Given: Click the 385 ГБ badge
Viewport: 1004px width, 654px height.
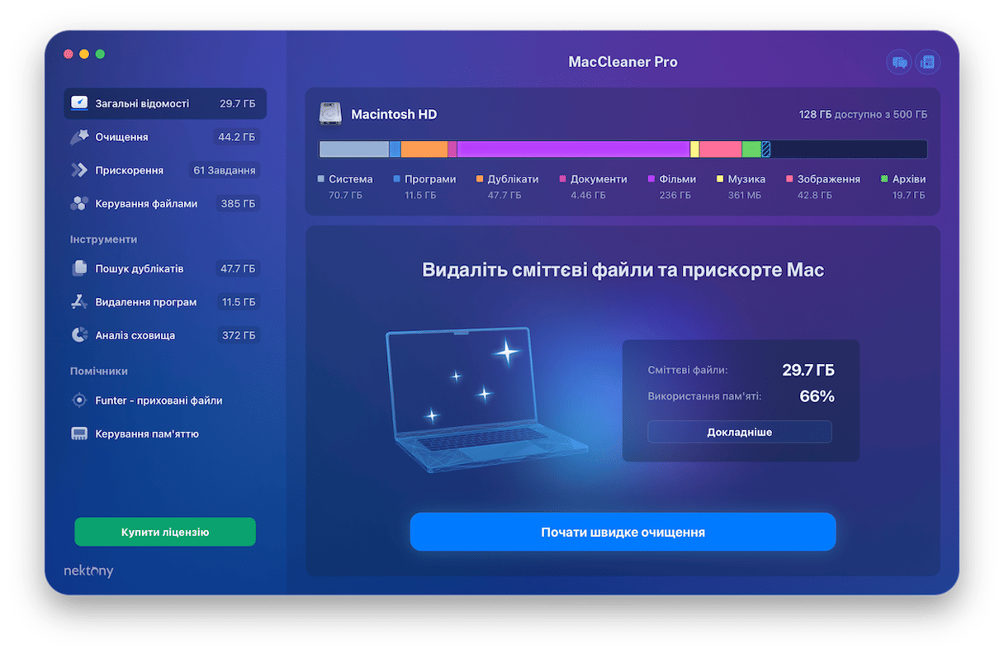Looking at the screenshot, I should tap(238, 203).
